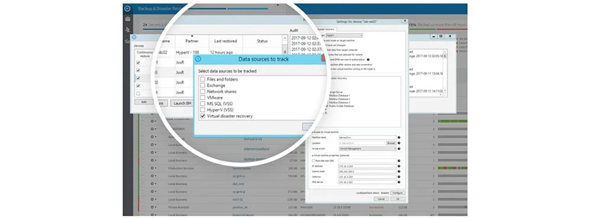Toggle the Boot disk size checkbox
The width and height of the screenshot is (592, 218).
coord(313,161)
